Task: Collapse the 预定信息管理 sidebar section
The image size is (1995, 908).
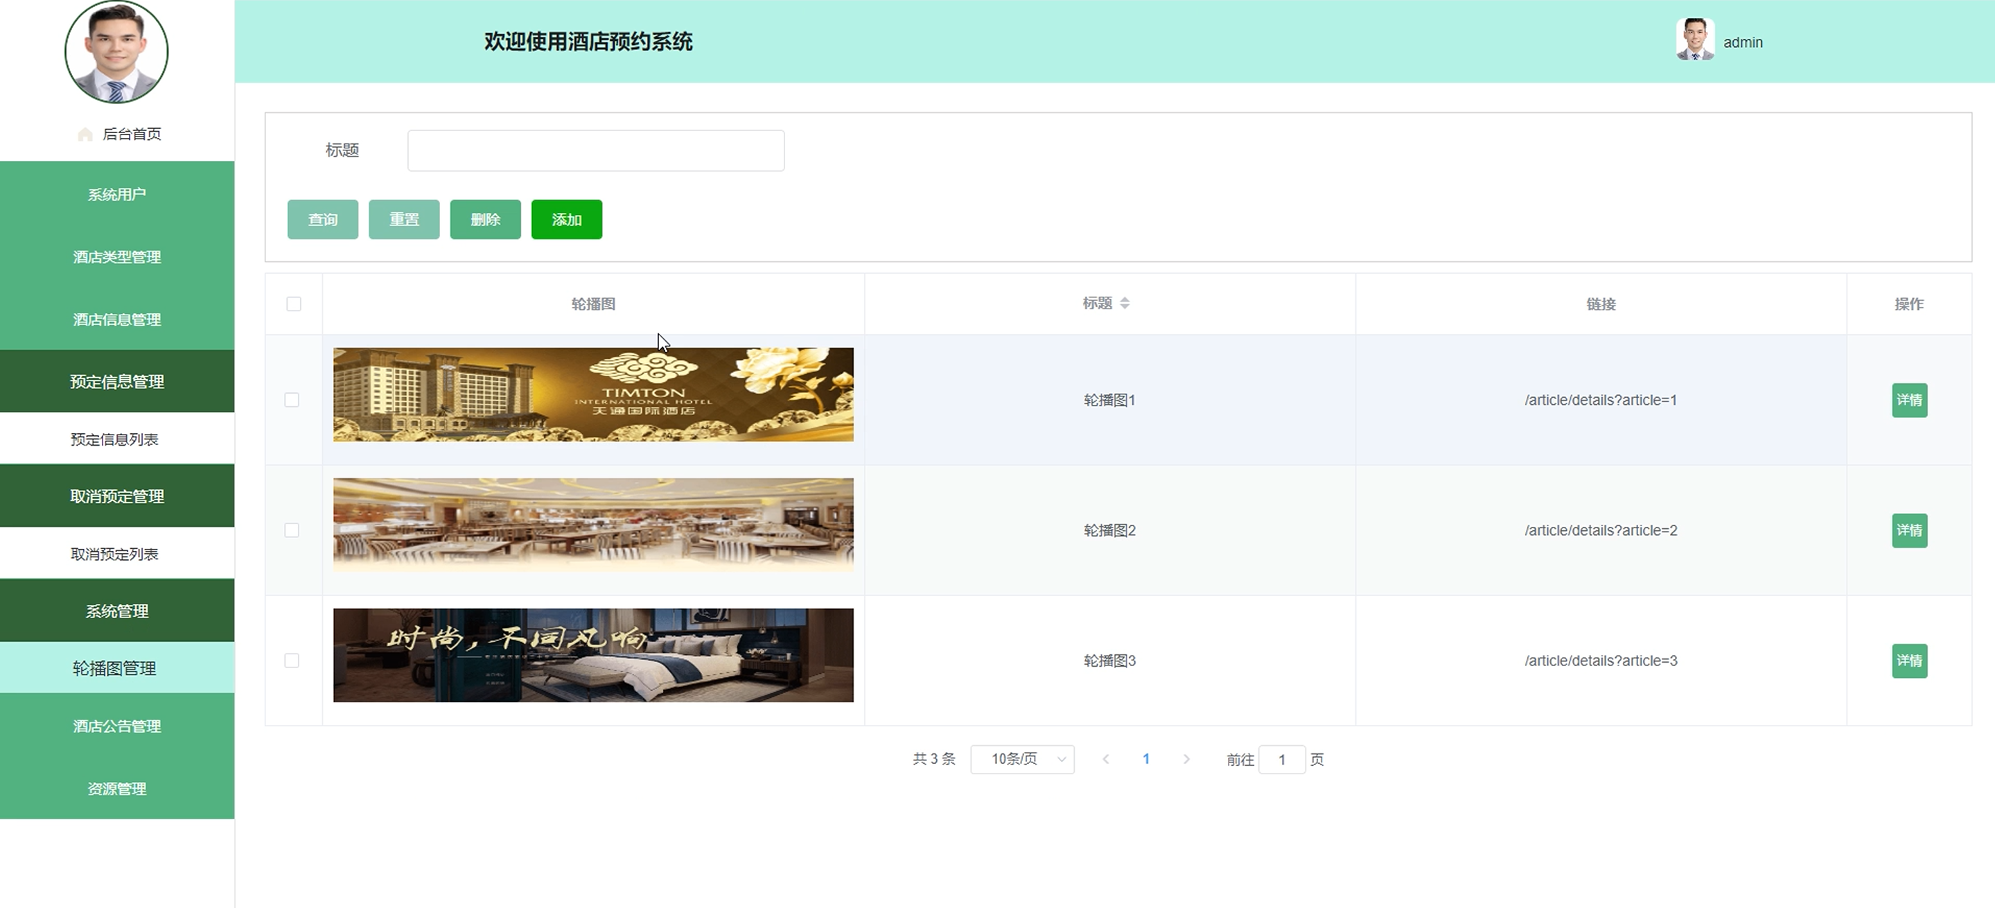Action: click(117, 381)
